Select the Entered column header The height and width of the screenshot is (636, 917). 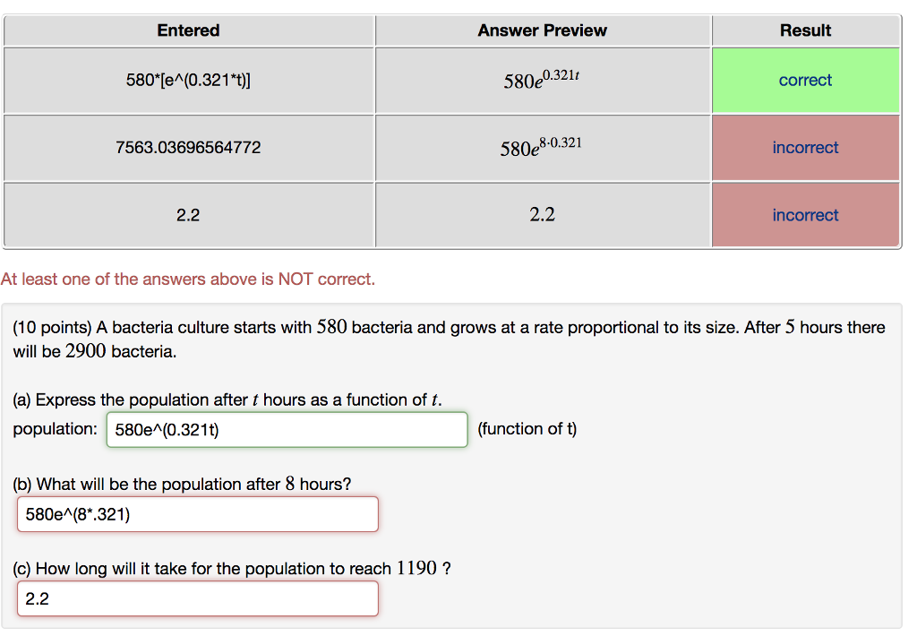pyautogui.click(x=188, y=30)
